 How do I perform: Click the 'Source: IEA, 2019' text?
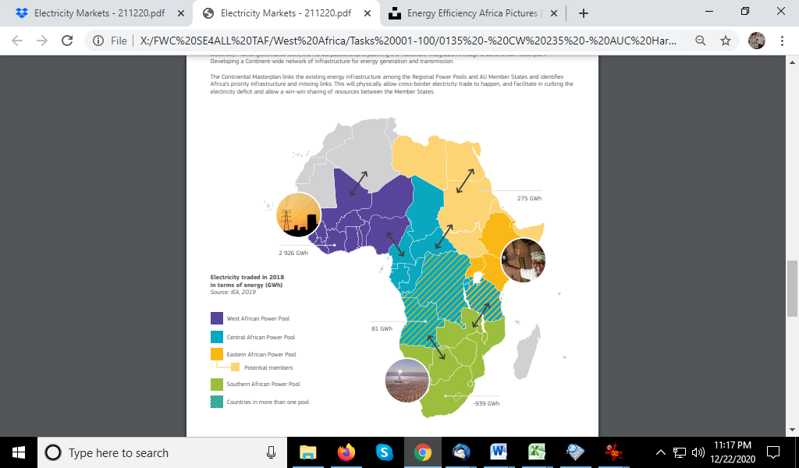[233, 292]
